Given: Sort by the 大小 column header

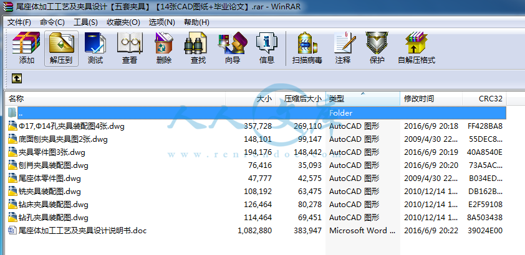Looking at the screenshot, I should coord(251,99).
